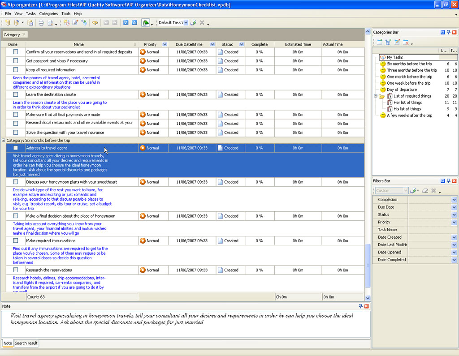Open the Default Task View dropdown
The image size is (459, 356).
(186, 23)
